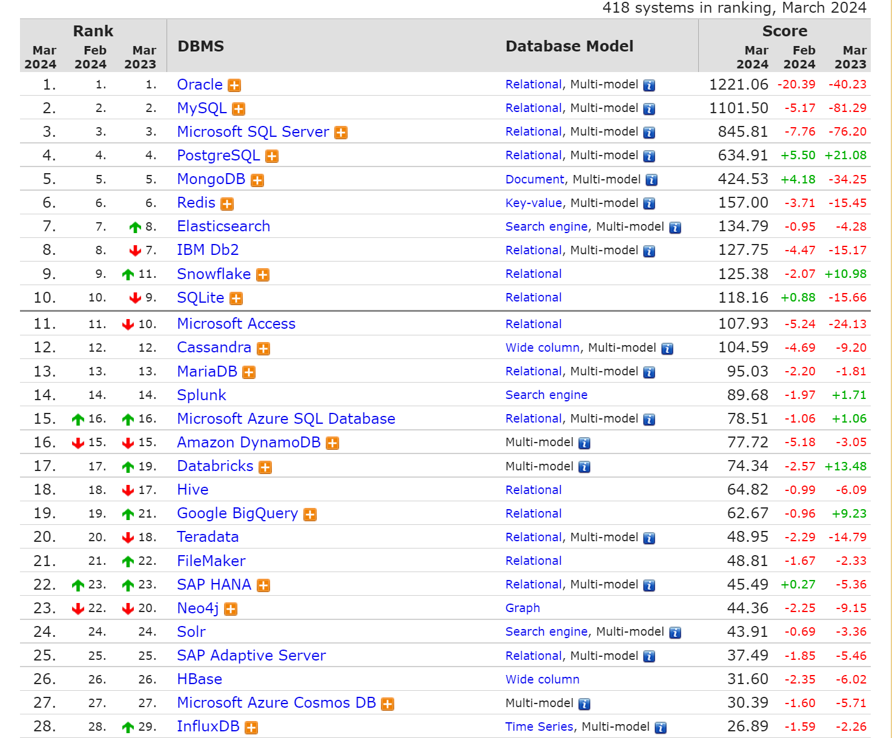The width and height of the screenshot is (892, 738).
Task: Click the info icon in the Teradata row
Action: coord(649,538)
